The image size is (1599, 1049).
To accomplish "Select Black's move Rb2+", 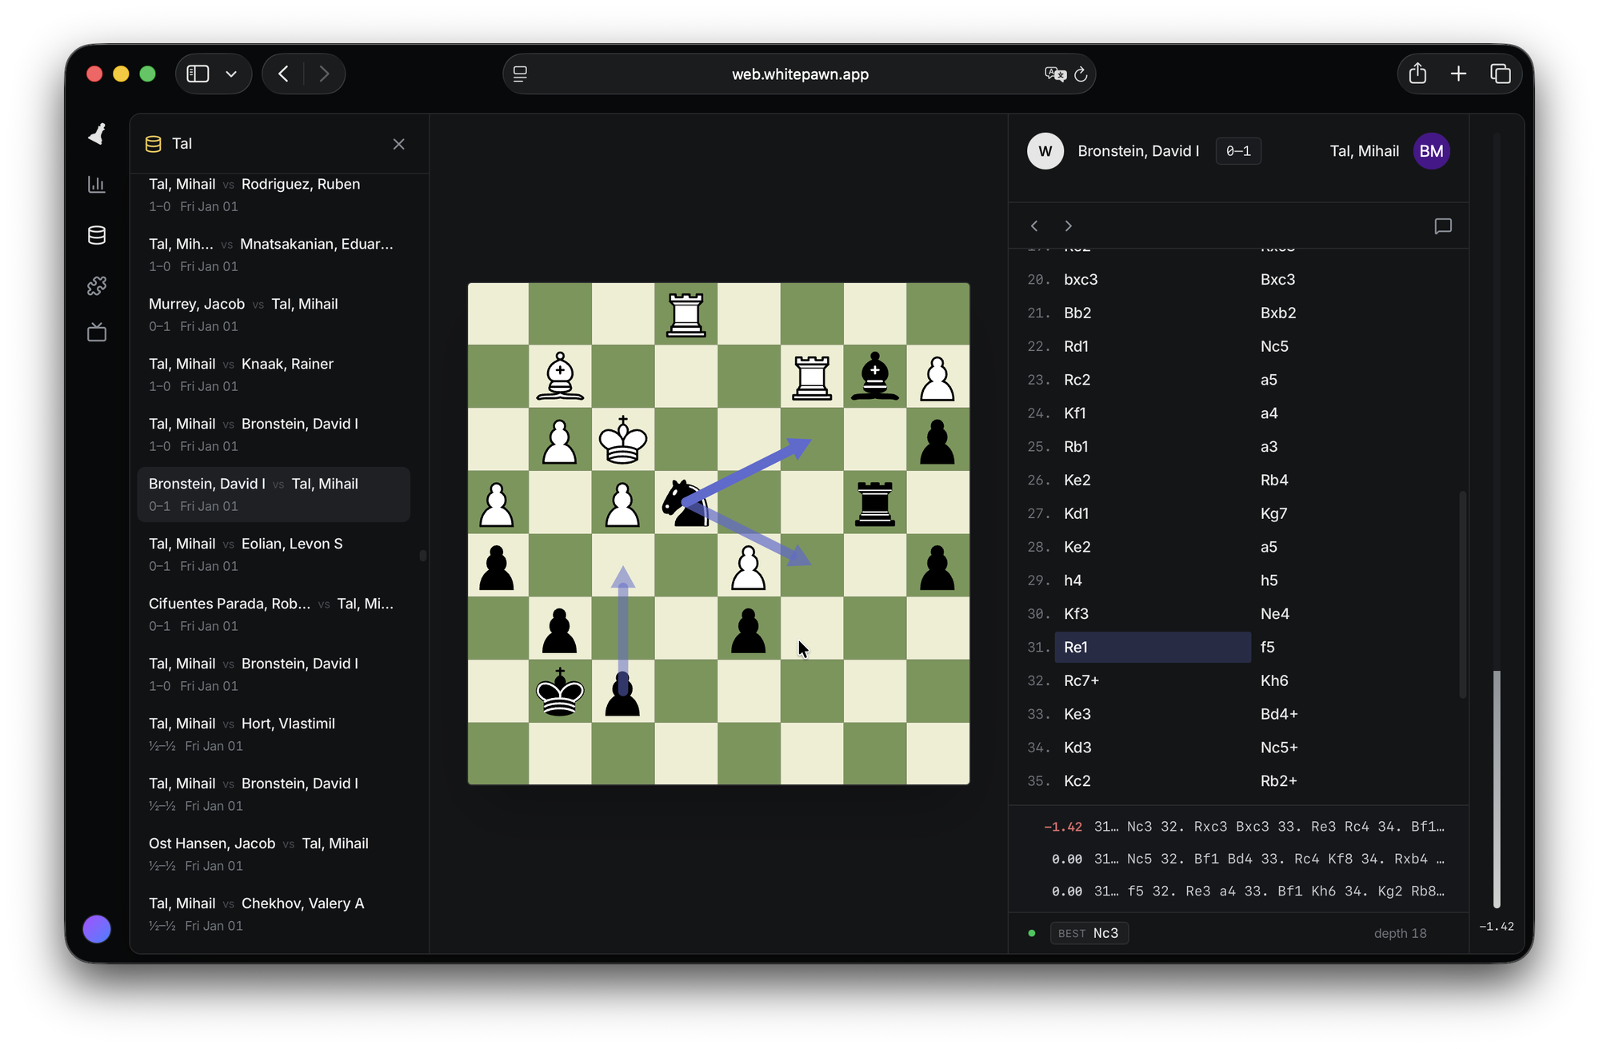I will pos(1279,781).
